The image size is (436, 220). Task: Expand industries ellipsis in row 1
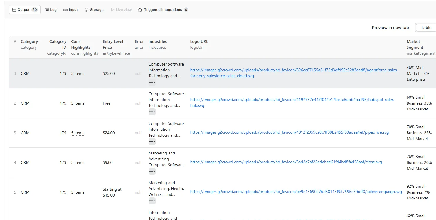(x=152, y=82)
